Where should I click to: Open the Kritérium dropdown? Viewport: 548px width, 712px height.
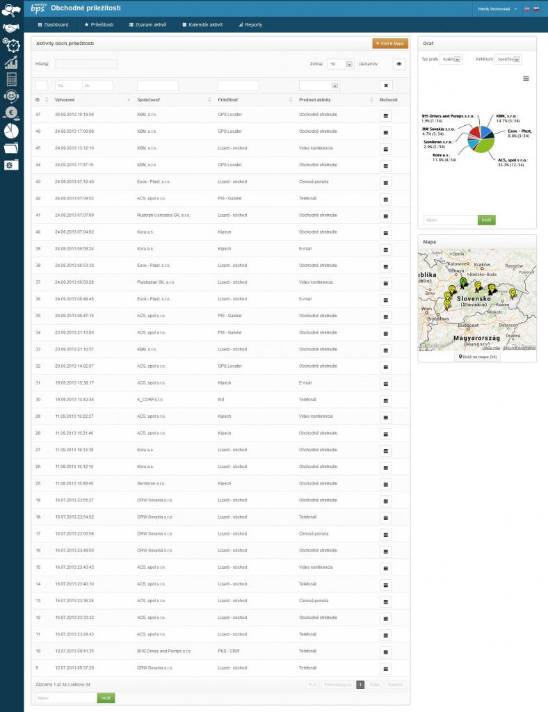click(x=508, y=59)
